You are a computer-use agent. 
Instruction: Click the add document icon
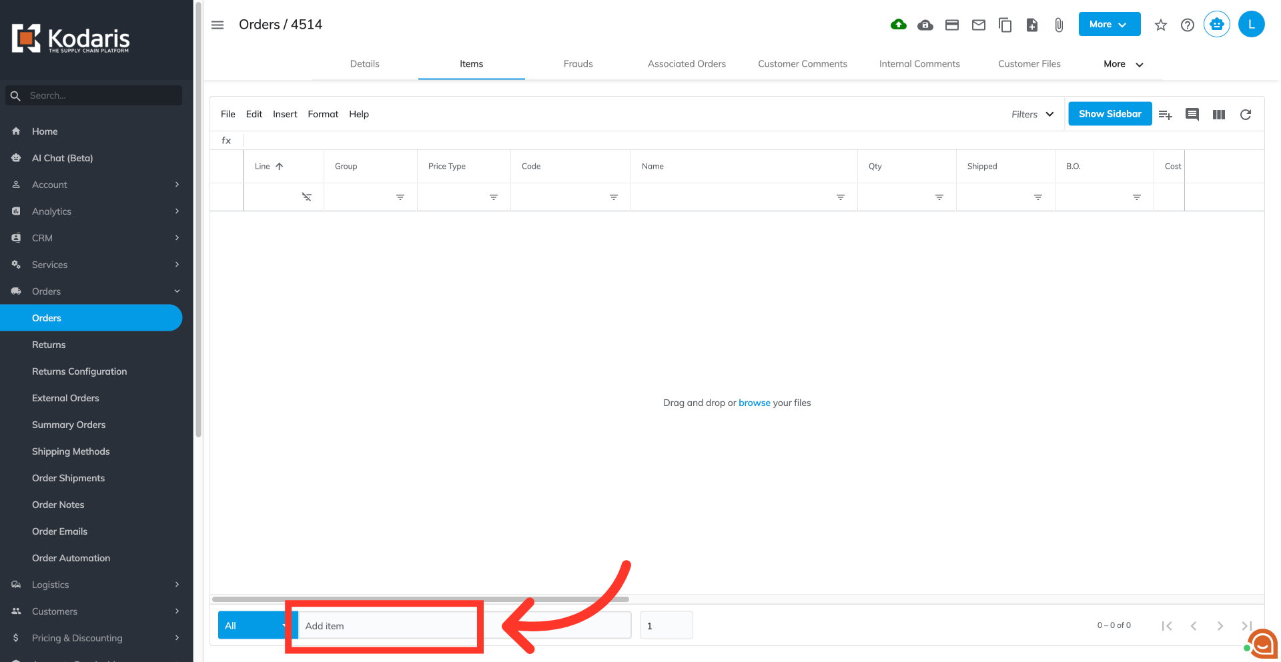1032,25
